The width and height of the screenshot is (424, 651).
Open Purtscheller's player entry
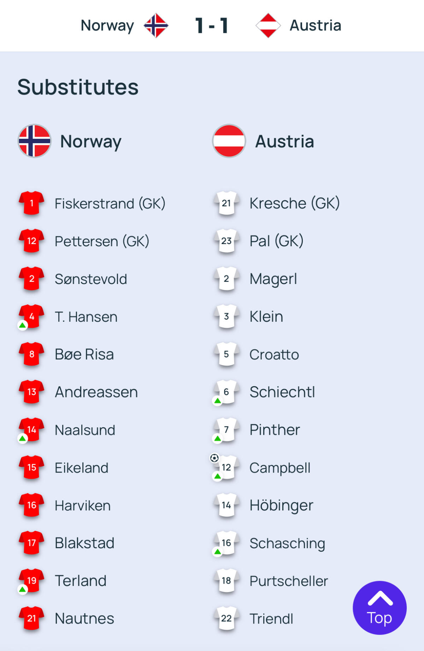click(x=289, y=581)
